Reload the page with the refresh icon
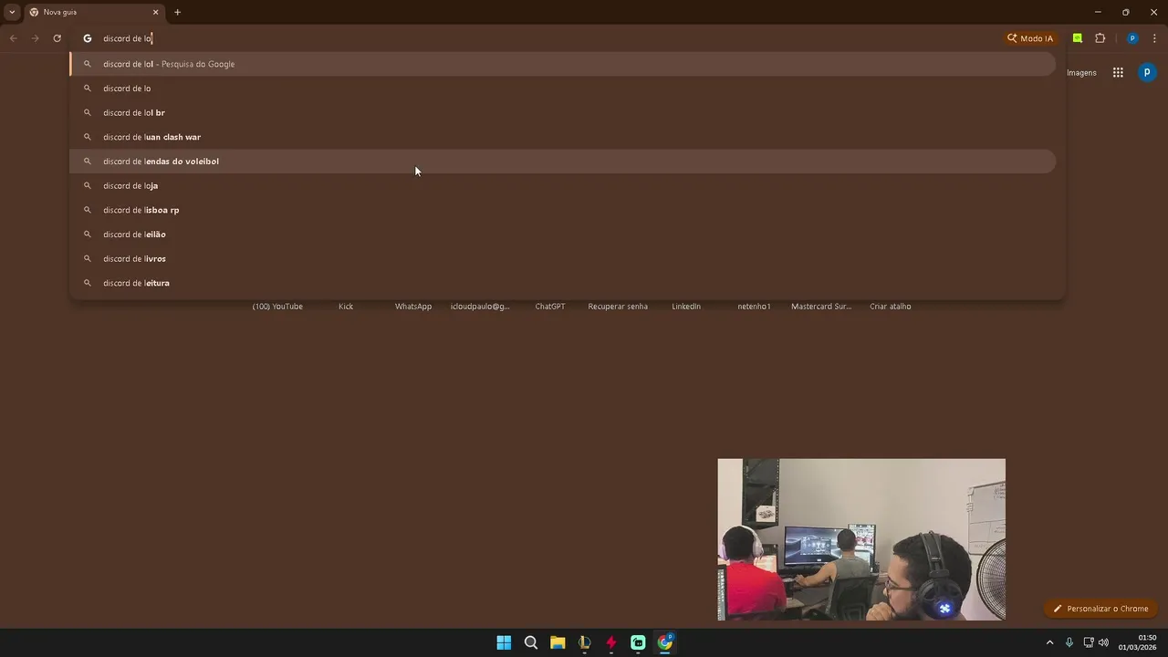This screenshot has height=657, width=1168. pos(57,38)
